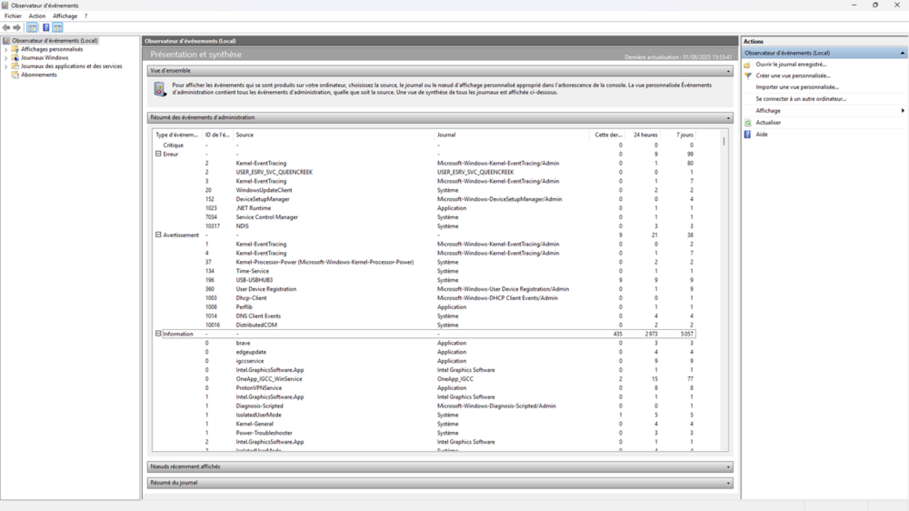This screenshot has height=511, width=909.
Task: Expand the Nœuds récemment affichés section
Action: 728,467
